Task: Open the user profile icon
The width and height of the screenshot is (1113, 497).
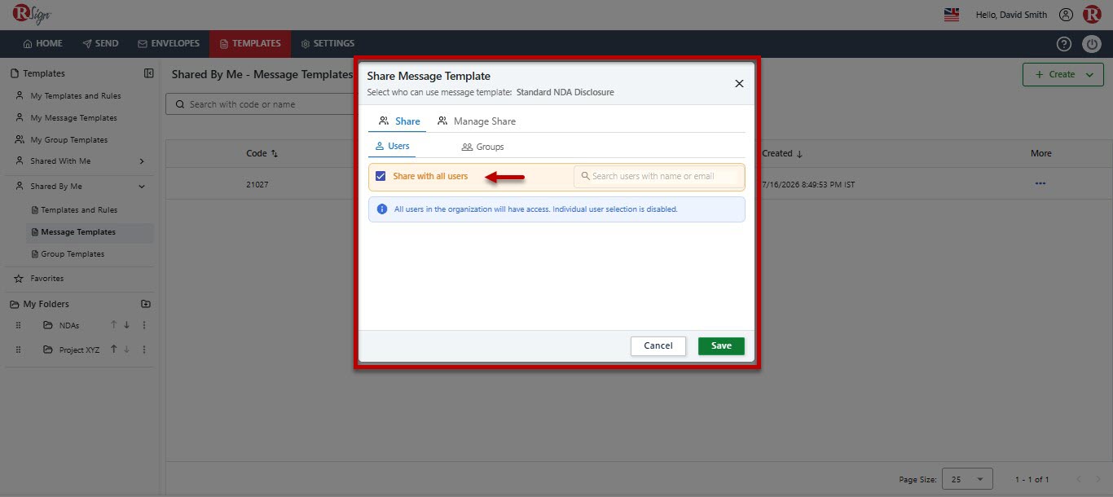Action: [x=1066, y=15]
